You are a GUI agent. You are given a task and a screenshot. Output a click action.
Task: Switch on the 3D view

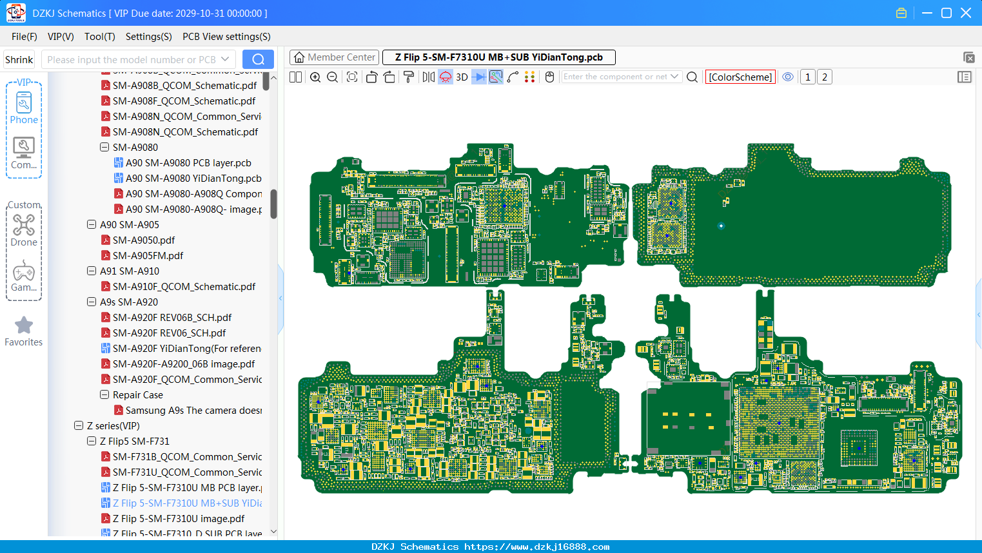[x=462, y=77]
